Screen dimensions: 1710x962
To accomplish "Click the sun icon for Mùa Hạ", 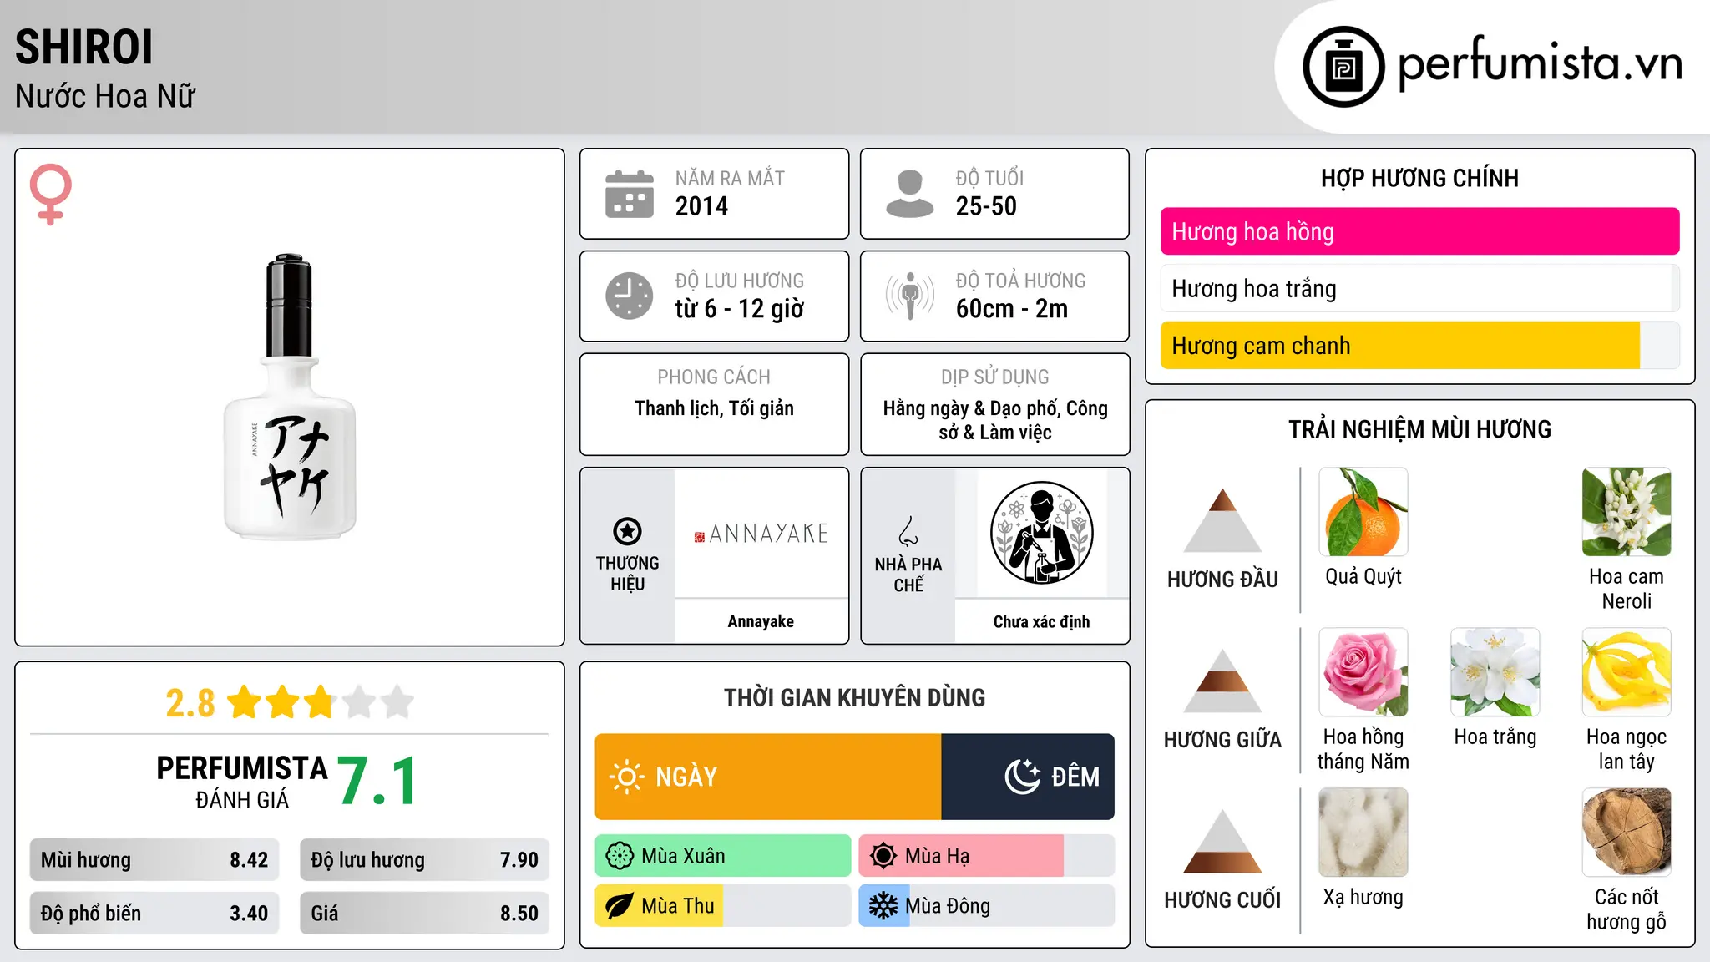I will point(883,856).
